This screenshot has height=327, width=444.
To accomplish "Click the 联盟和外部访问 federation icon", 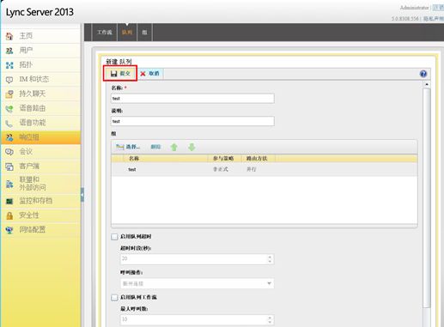I will tap(9, 184).
